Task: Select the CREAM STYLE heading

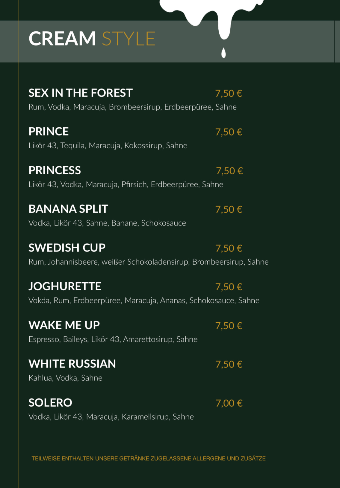Action: tap(92, 39)
